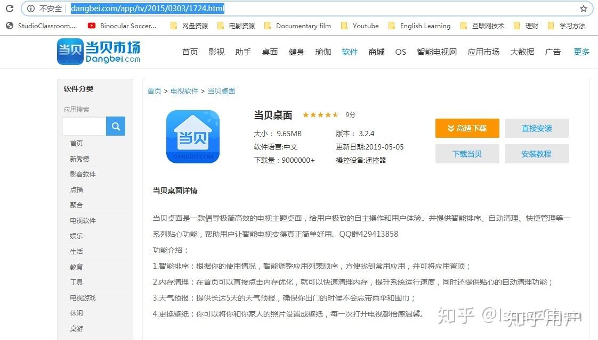Open 智能电视网 in the top navigation
This screenshot has height=340, width=598.
pos(437,52)
